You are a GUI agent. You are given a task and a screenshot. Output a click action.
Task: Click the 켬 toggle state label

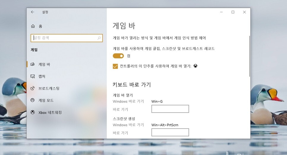coord(129,56)
